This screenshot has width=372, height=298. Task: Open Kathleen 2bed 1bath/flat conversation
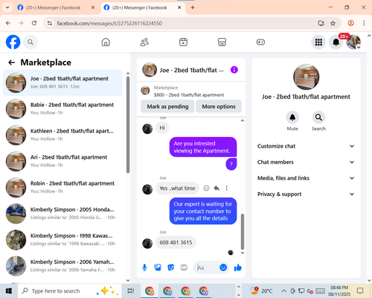(62, 135)
